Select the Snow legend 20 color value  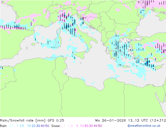click(86, 126)
